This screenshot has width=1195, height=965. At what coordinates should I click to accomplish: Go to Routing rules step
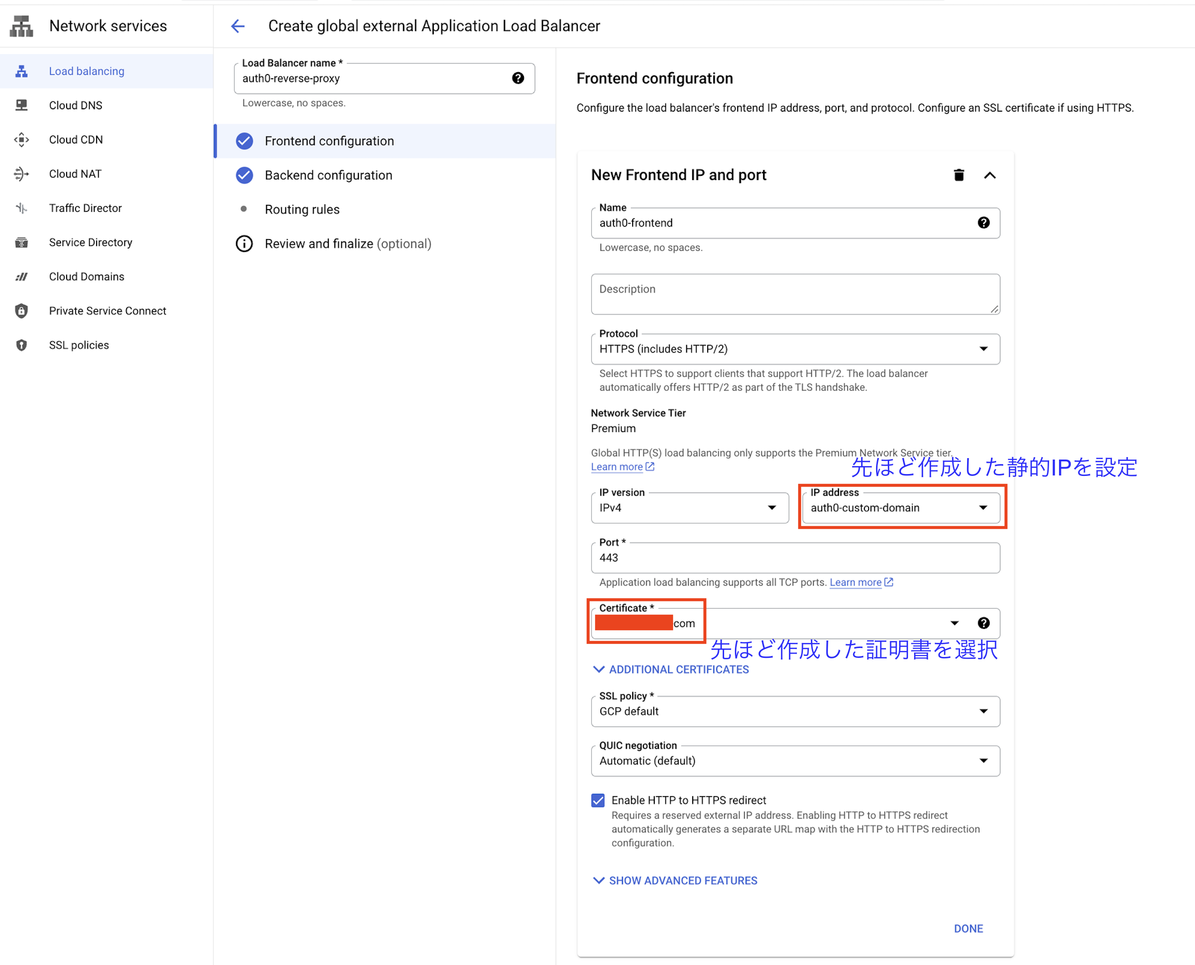tap(302, 210)
